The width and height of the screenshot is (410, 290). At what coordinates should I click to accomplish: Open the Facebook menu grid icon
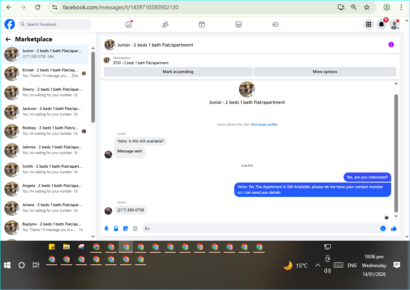click(x=369, y=24)
